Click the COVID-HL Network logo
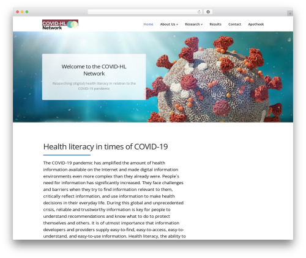Screen dimensions: 306x258 (x=60, y=24)
